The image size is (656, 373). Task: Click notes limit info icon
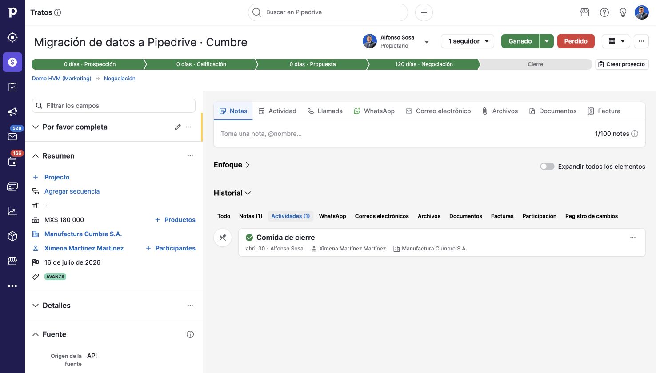coord(635,134)
